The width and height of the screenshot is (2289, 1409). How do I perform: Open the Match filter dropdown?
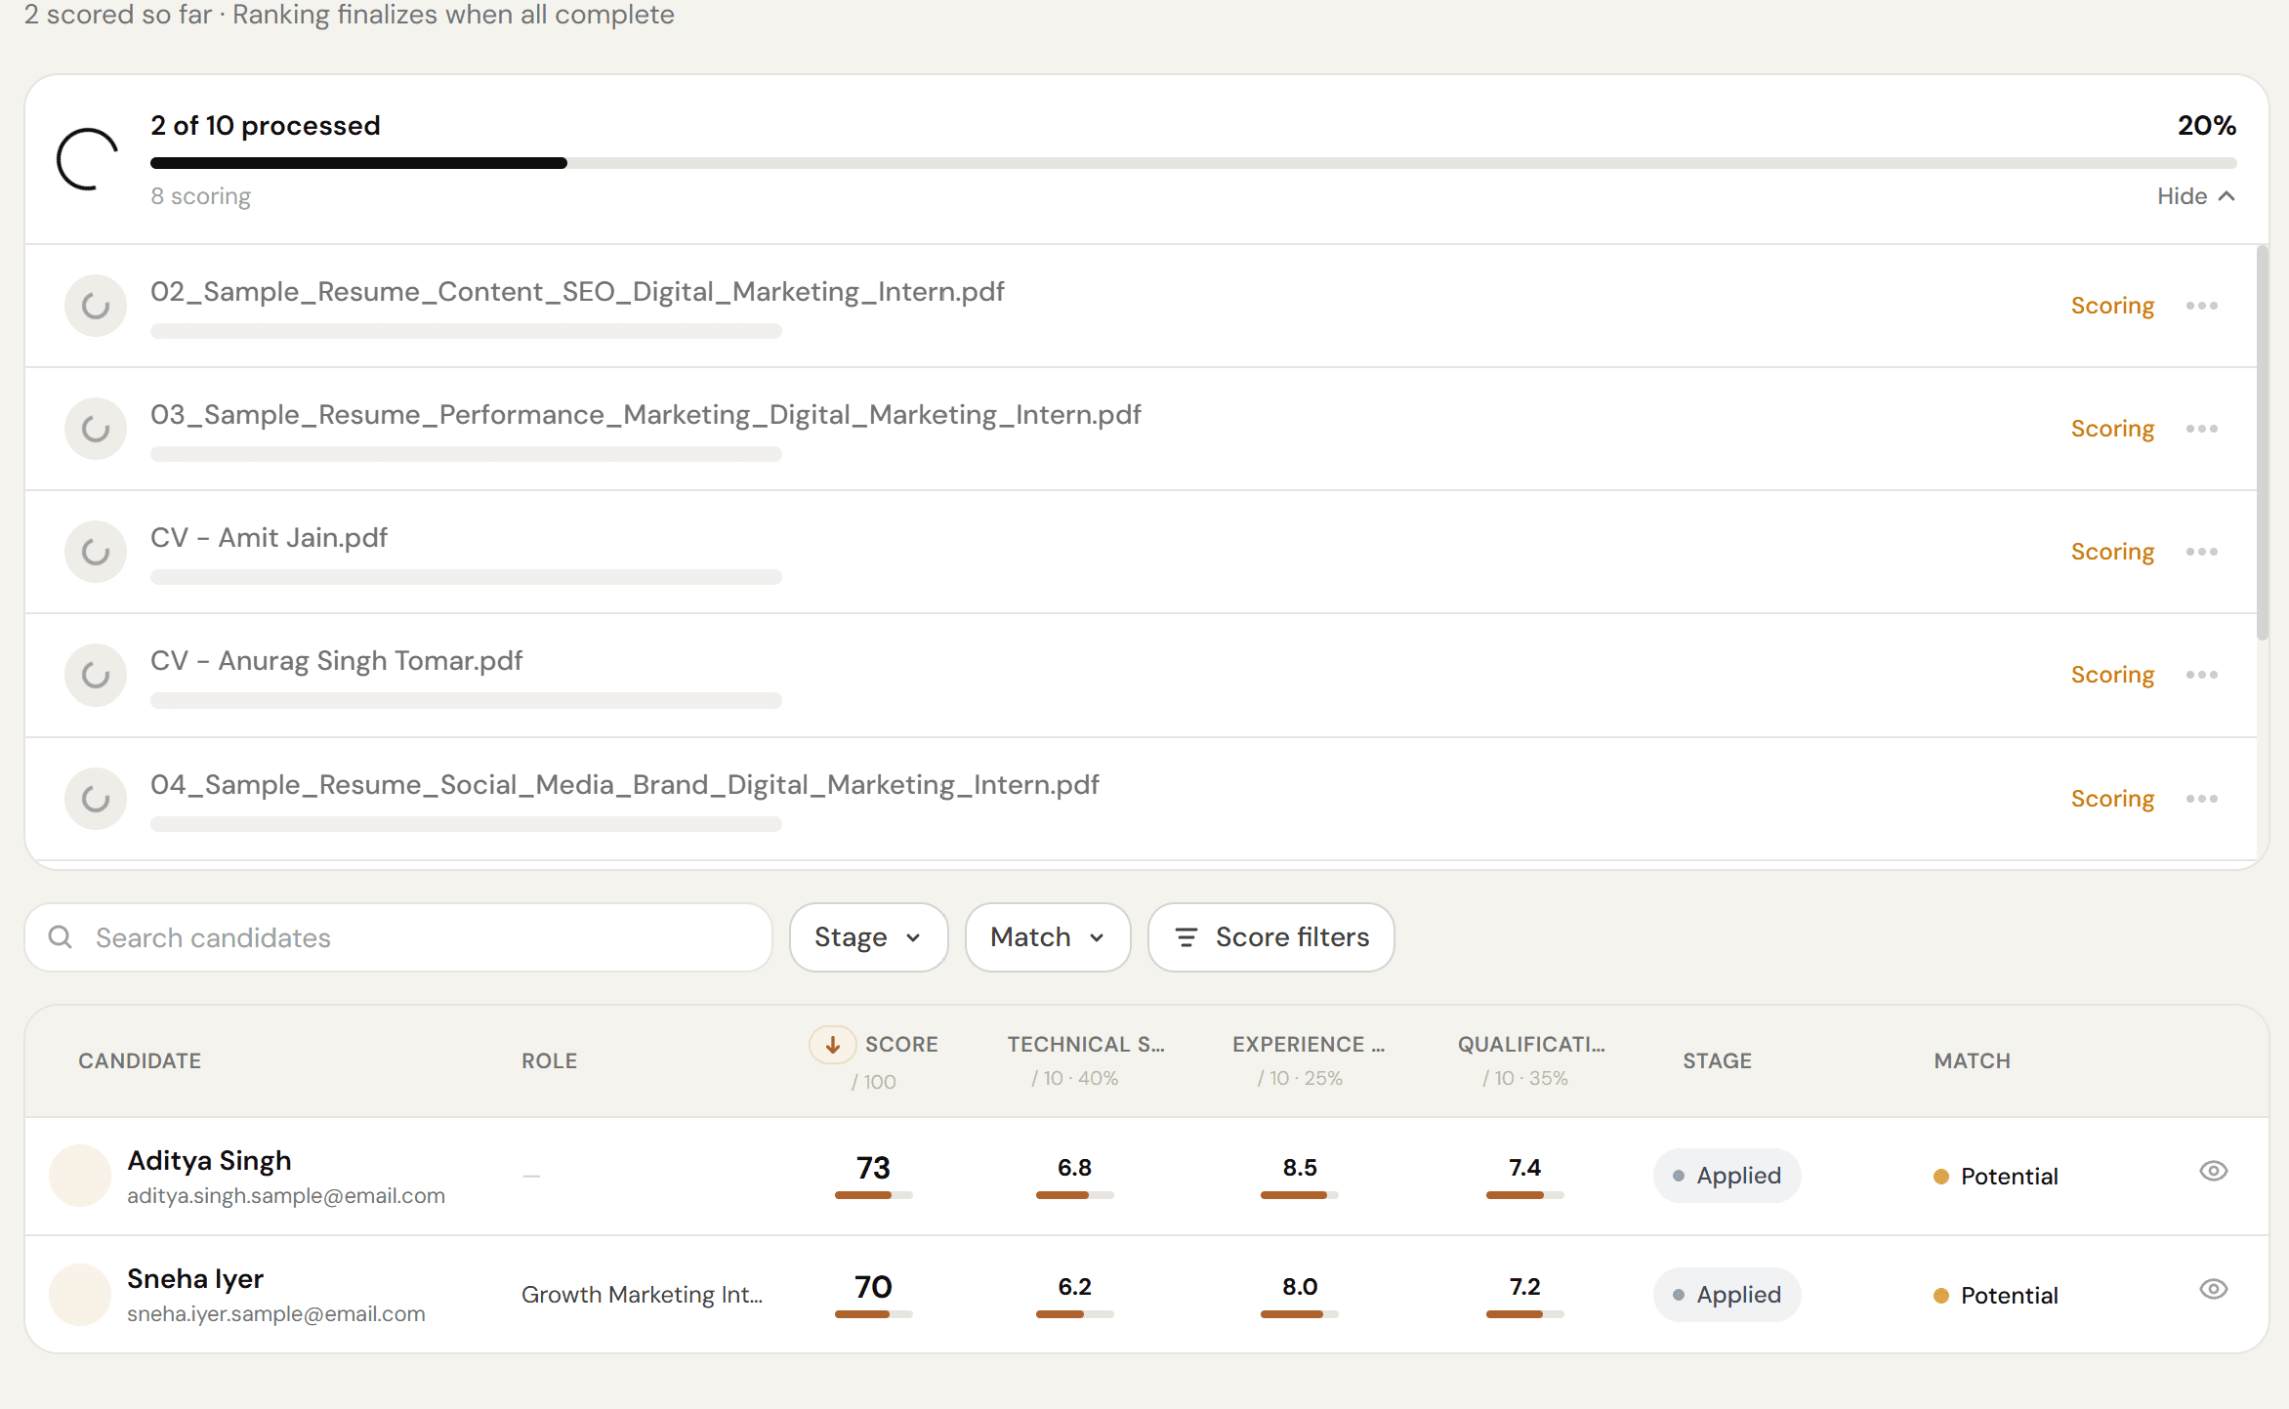1048,937
